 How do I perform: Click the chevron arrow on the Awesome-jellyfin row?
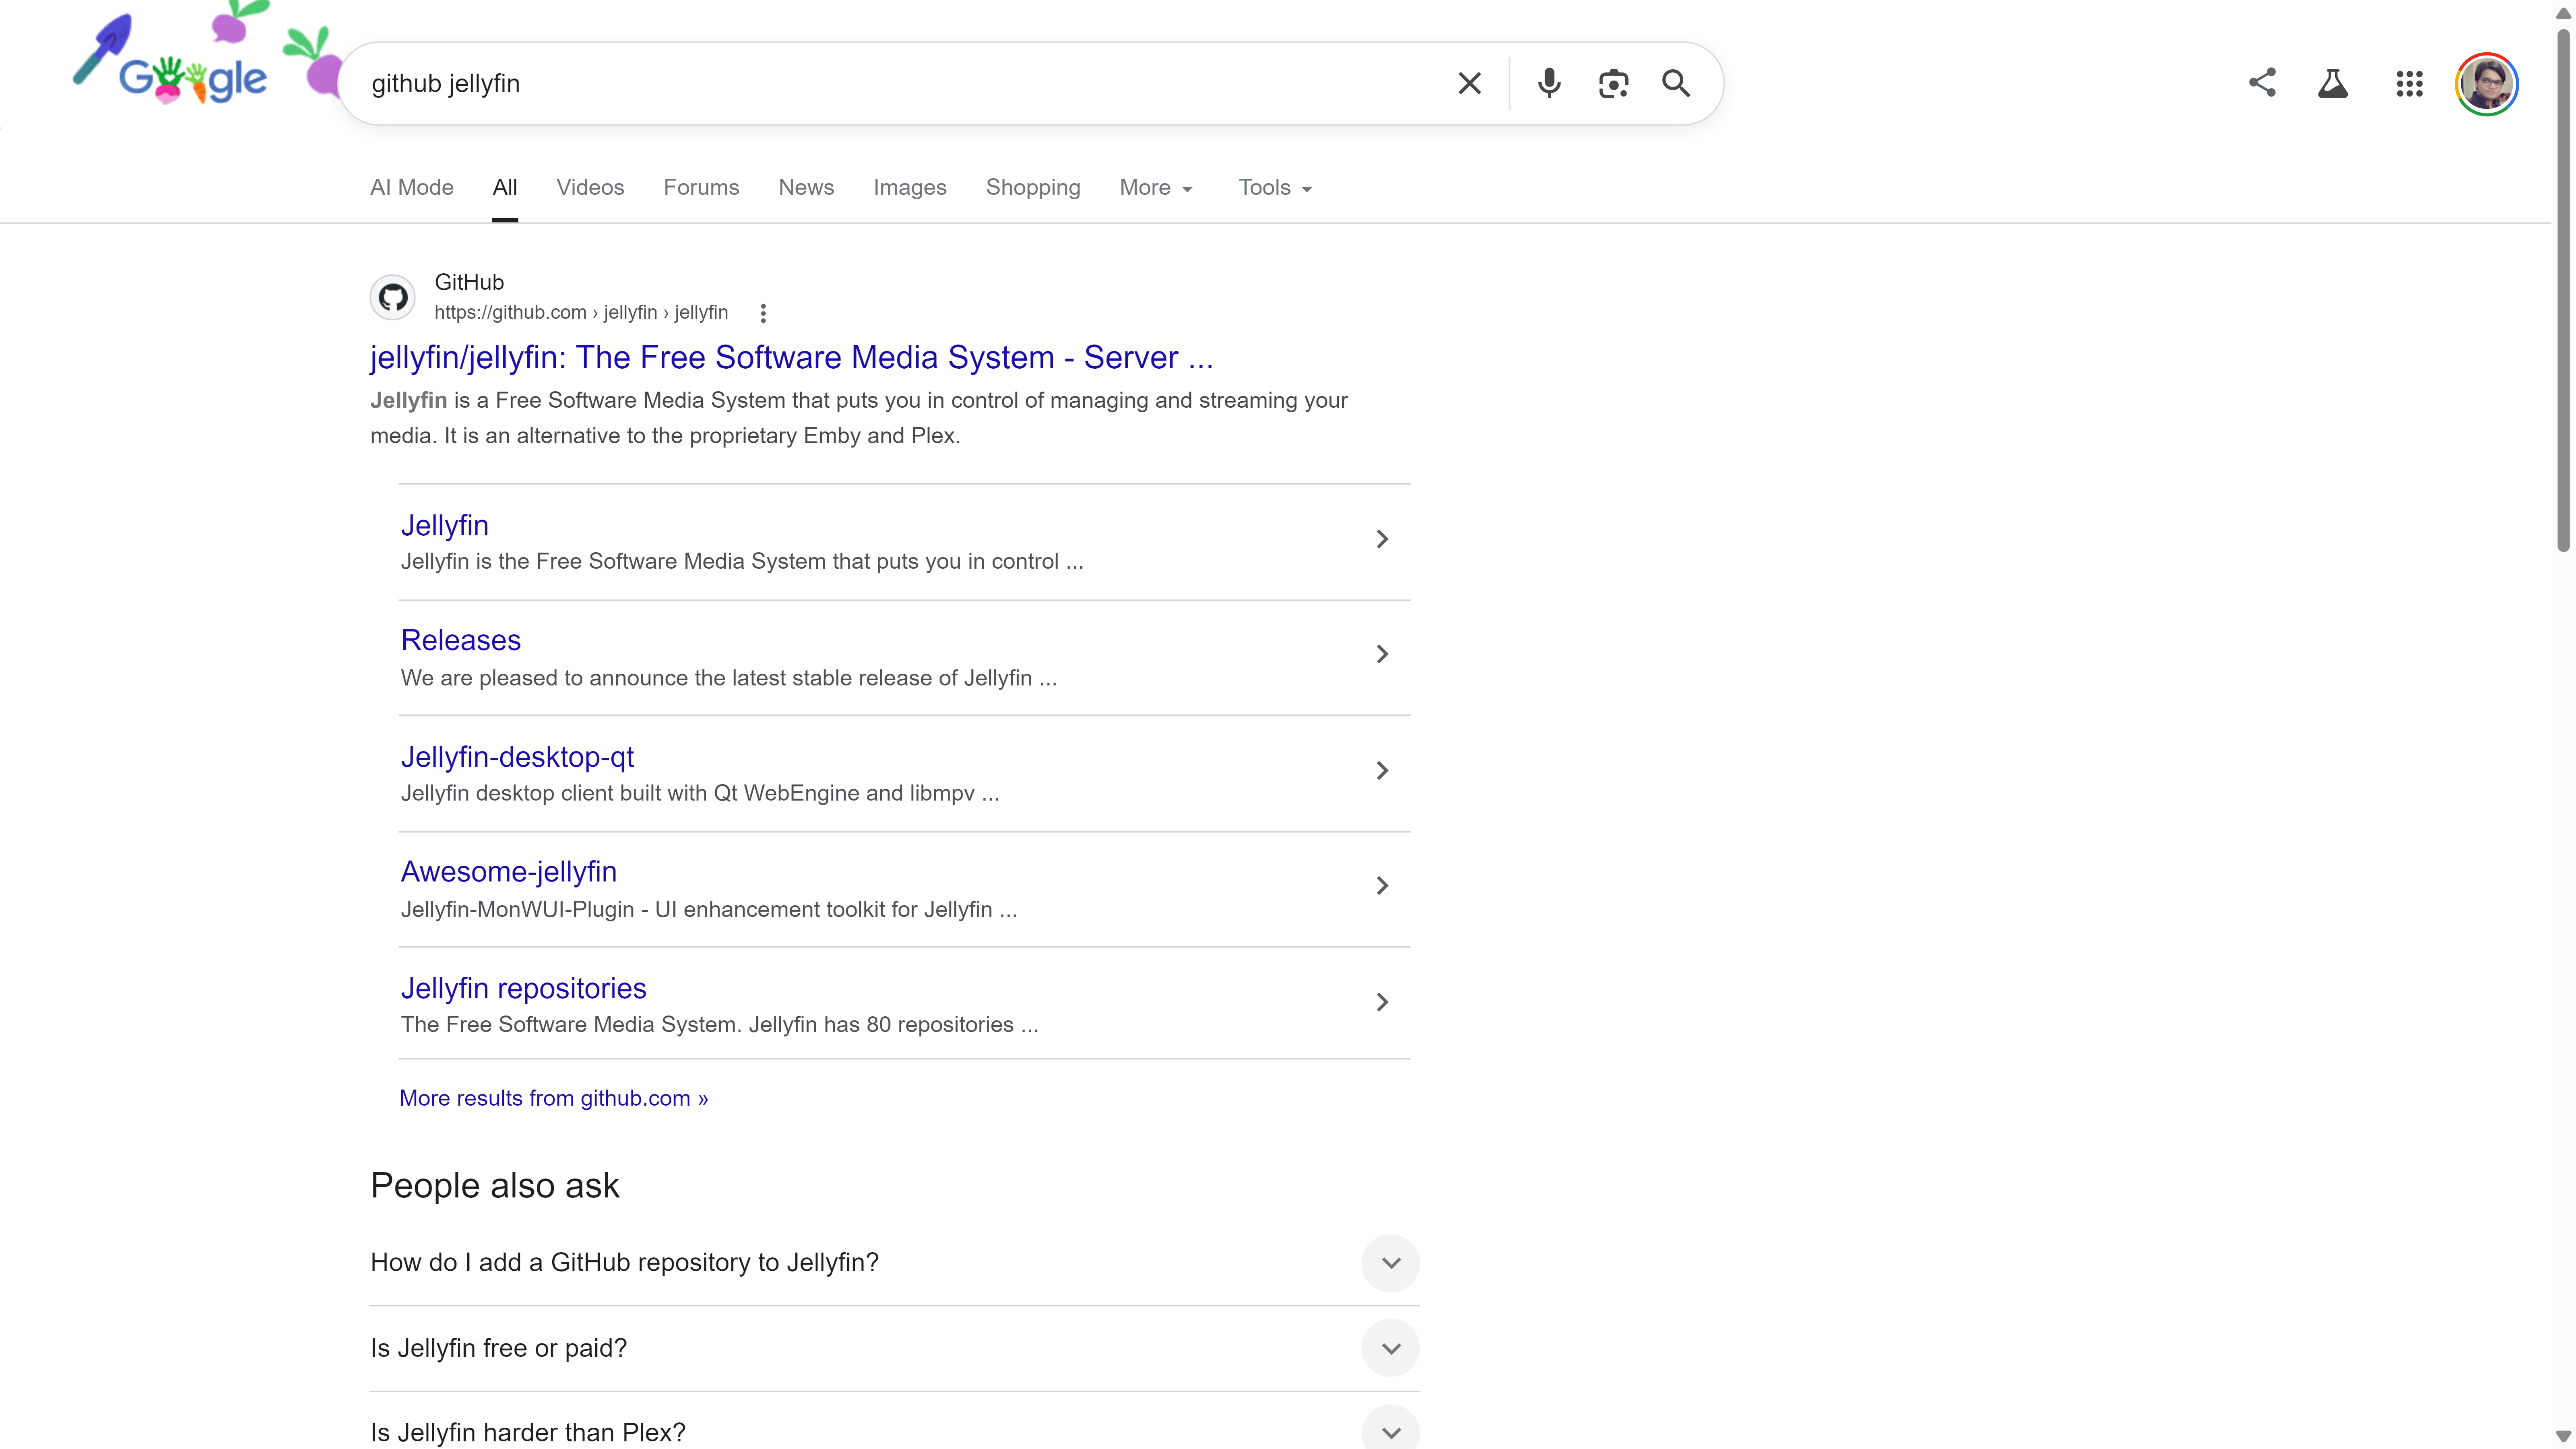(x=1382, y=886)
